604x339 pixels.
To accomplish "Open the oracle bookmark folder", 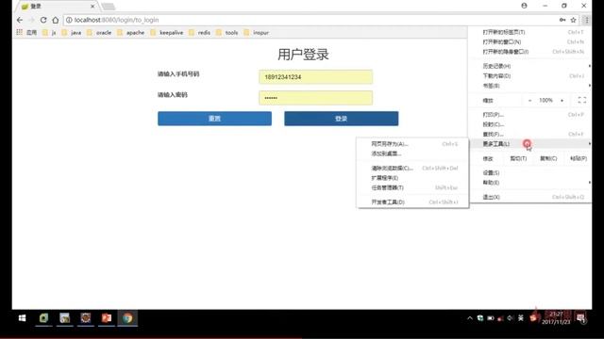I will pos(99,33).
